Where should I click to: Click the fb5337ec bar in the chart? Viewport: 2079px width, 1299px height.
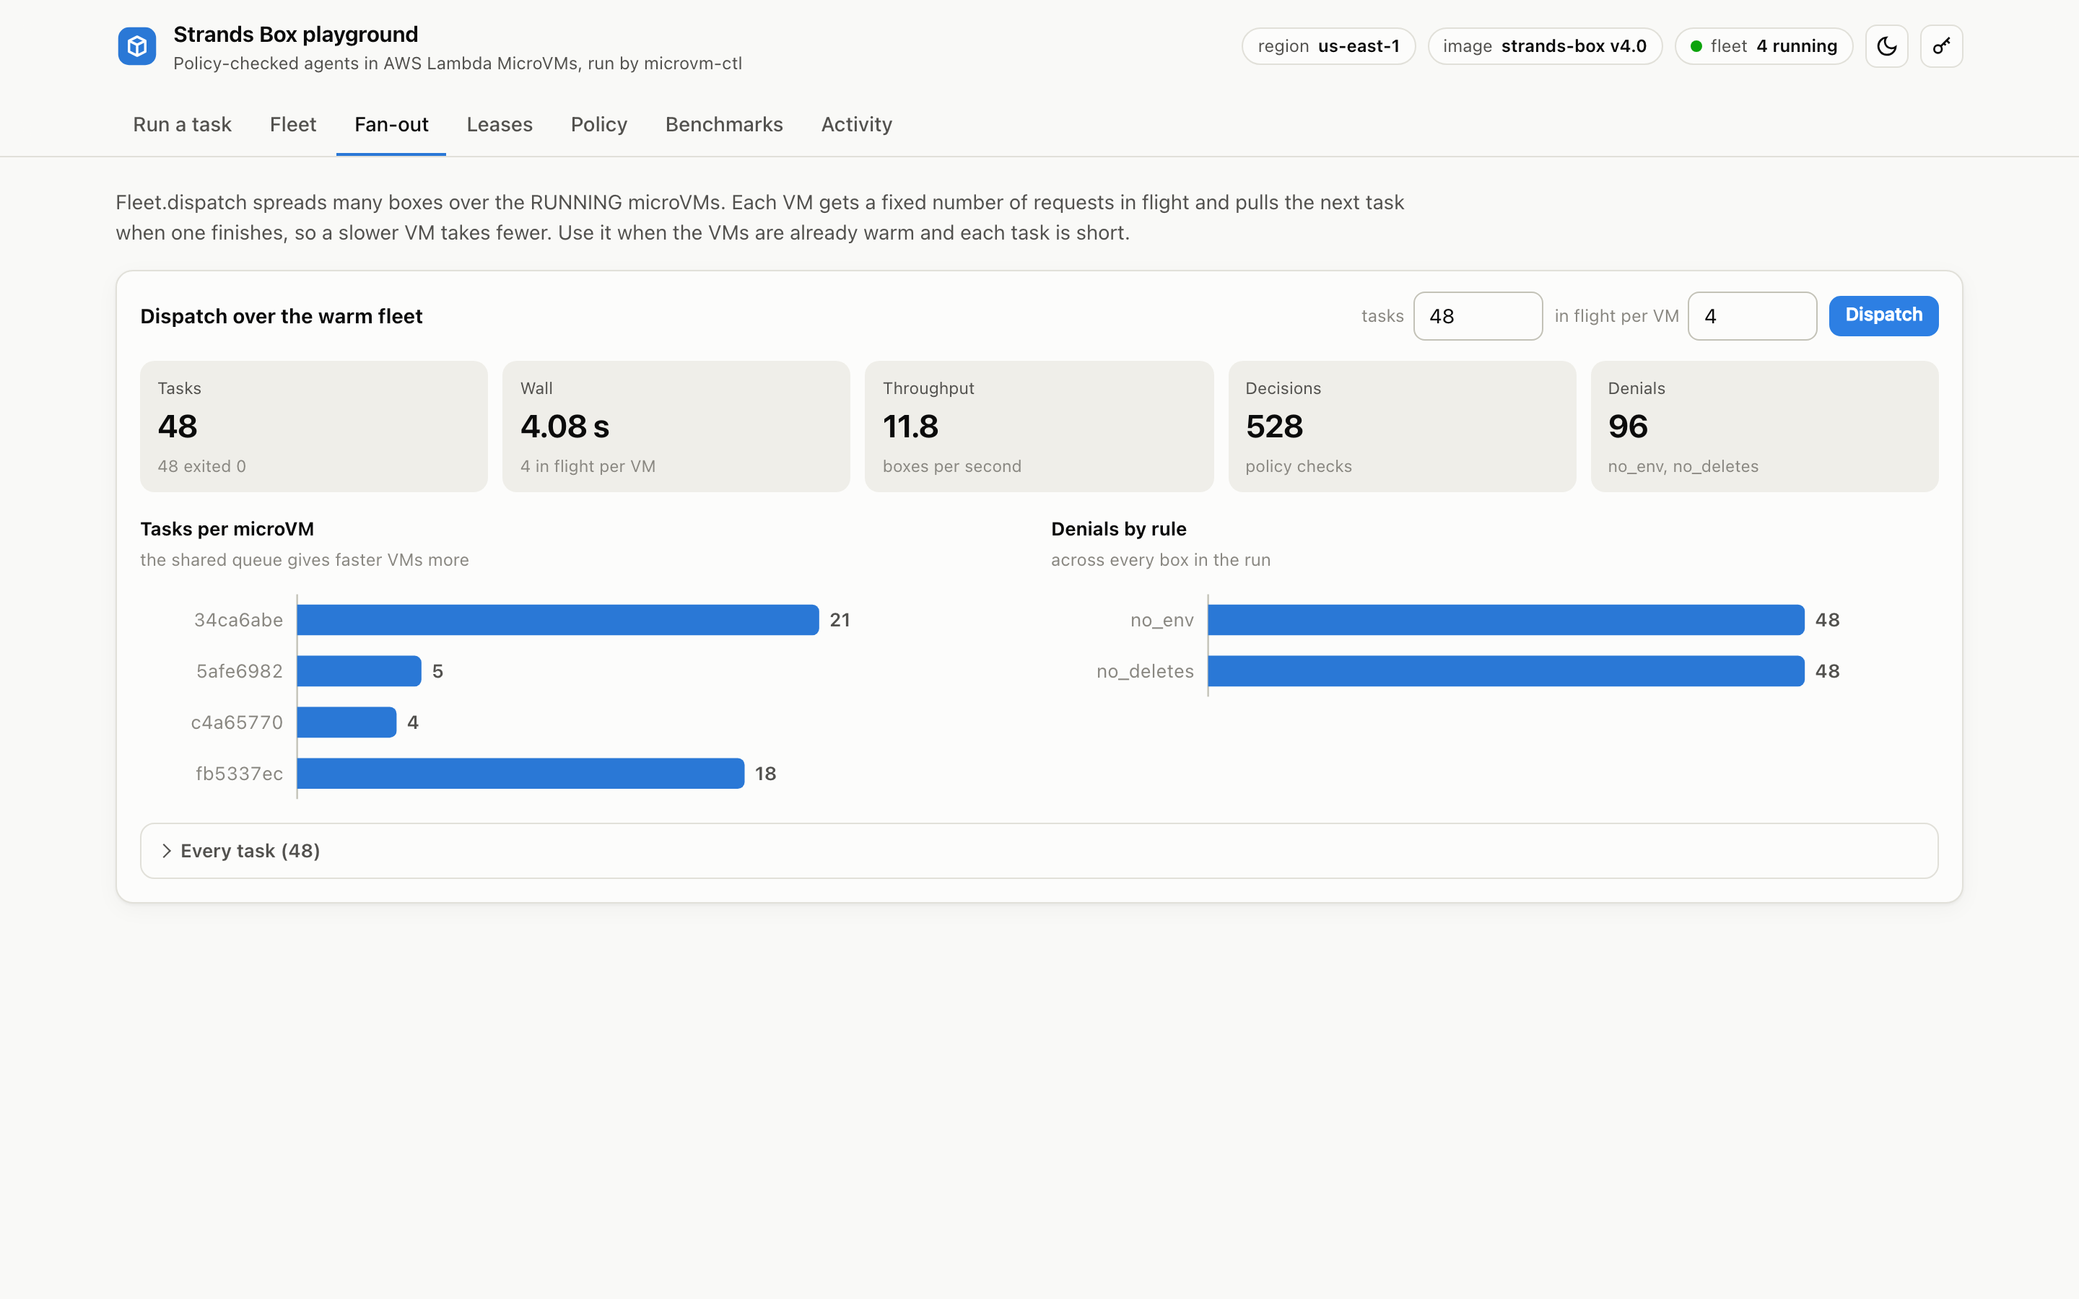520,773
